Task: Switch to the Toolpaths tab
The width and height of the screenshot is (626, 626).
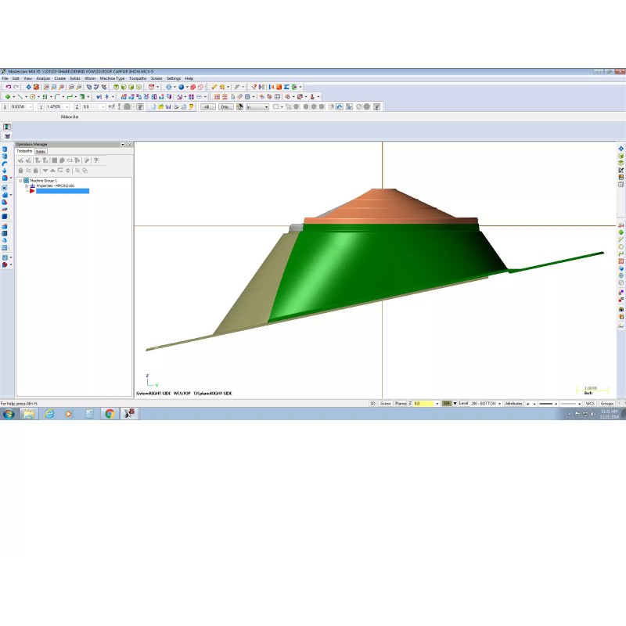Action: (24, 151)
